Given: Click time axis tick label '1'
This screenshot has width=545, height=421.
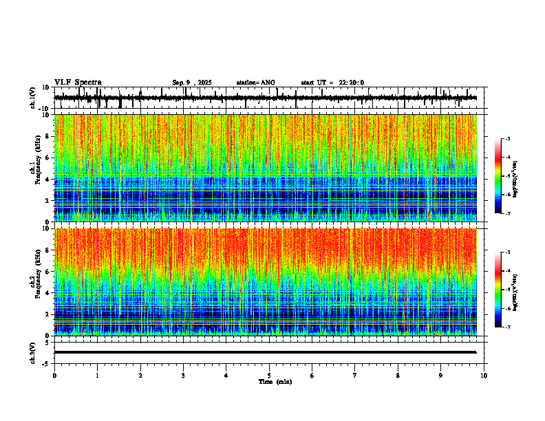Looking at the screenshot, I should click(97, 376).
